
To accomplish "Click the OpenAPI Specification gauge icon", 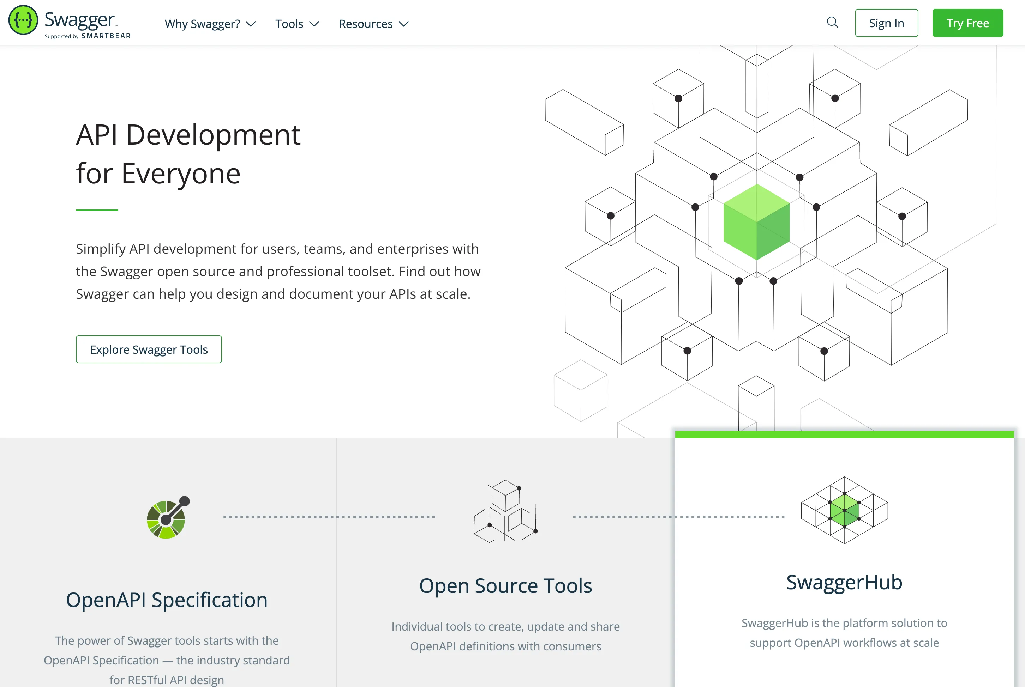I will pyautogui.click(x=168, y=517).
